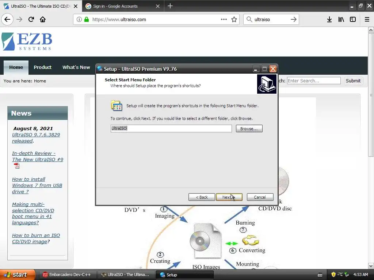Image resolution: width=374 pixels, height=280 pixels.
Task: Open the Product navigation item
Action: click(x=42, y=67)
